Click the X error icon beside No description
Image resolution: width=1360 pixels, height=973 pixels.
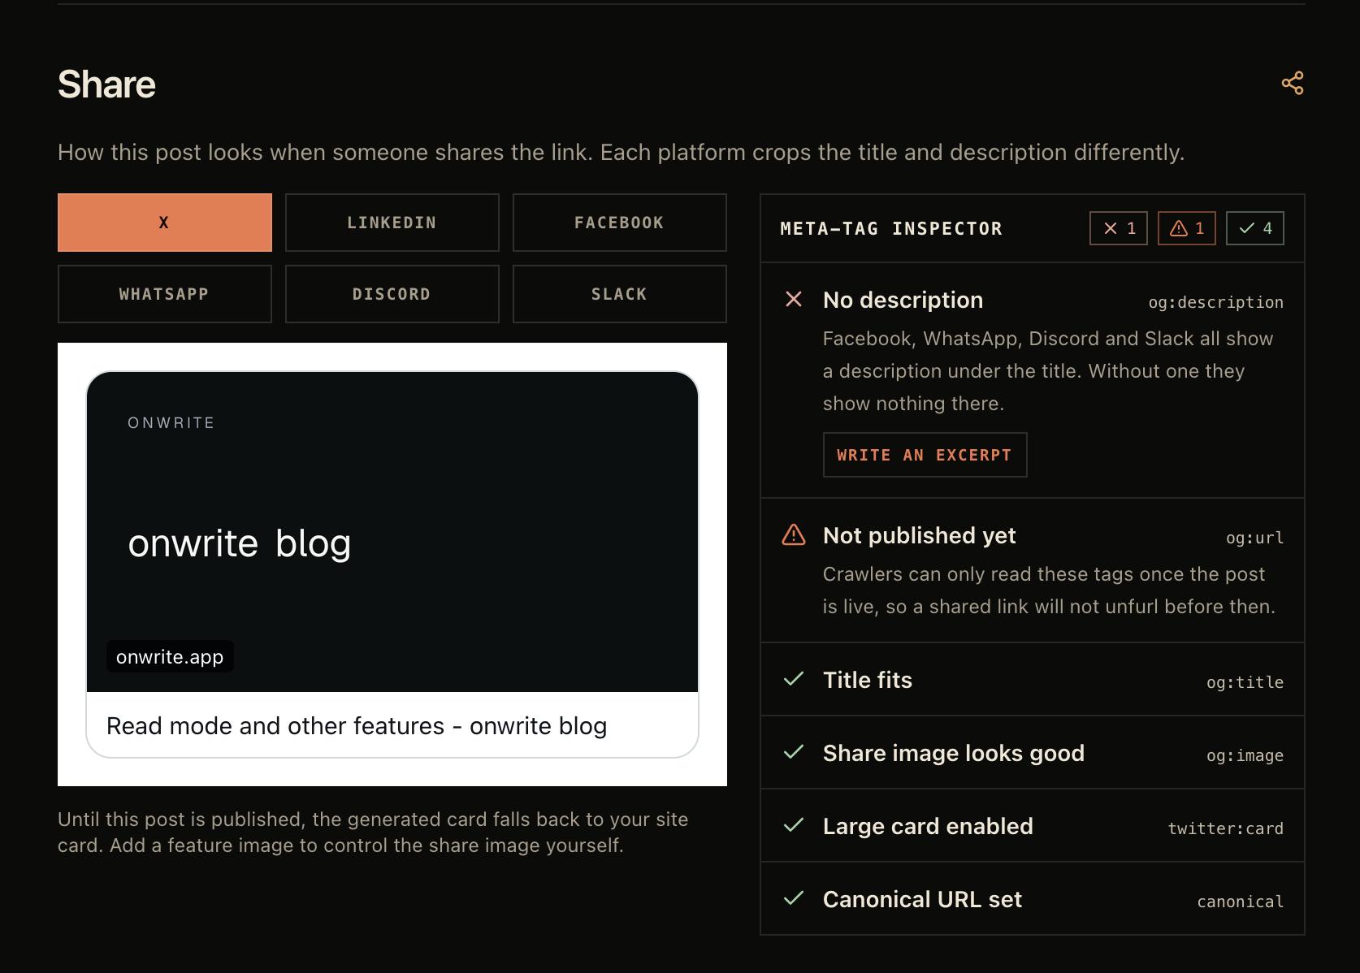(794, 300)
